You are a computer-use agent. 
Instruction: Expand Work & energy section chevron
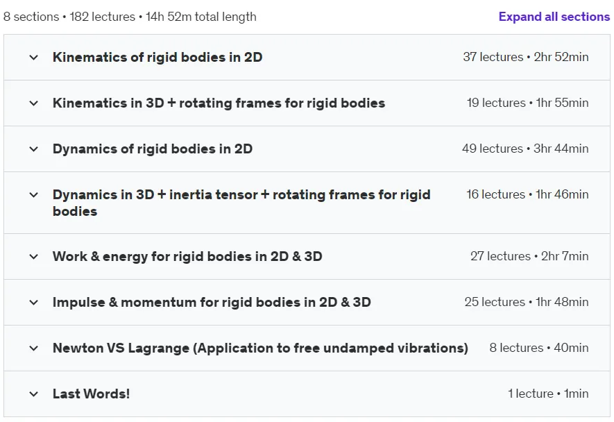click(x=34, y=257)
